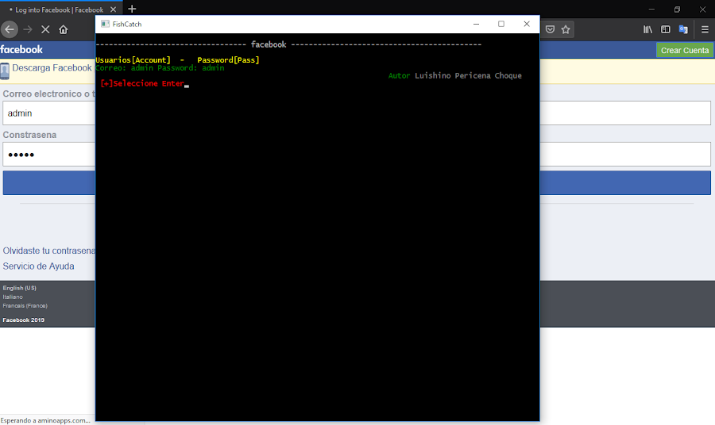Toggle the browser sidebar

point(665,29)
